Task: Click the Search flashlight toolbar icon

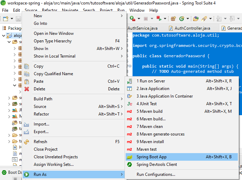Action: pyautogui.click(x=204, y=19)
